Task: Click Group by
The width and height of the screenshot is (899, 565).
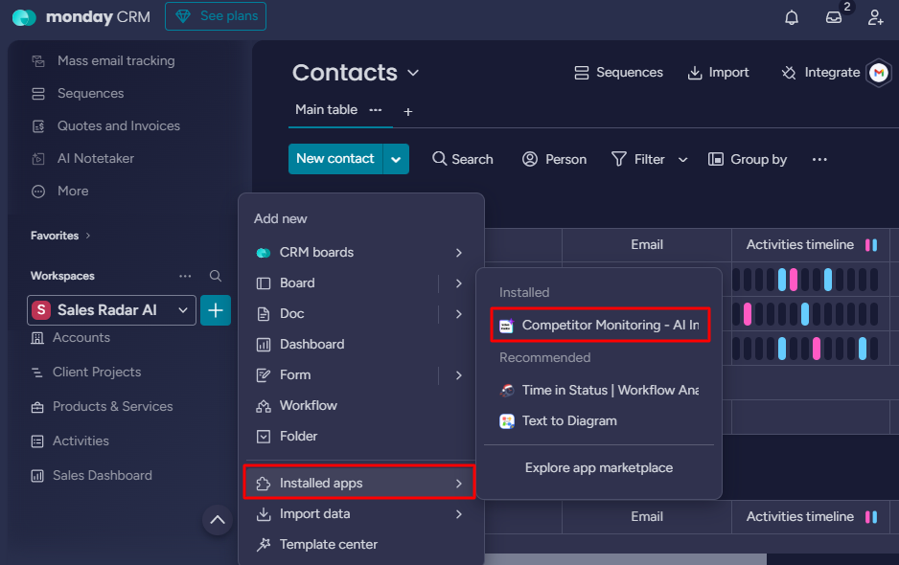Action: point(748,159)
